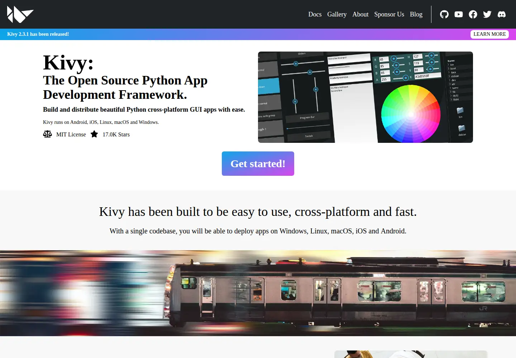Viewport: 516px width, 358px height.
Task: Click the speeding train banner image
Action: point(258,293)
